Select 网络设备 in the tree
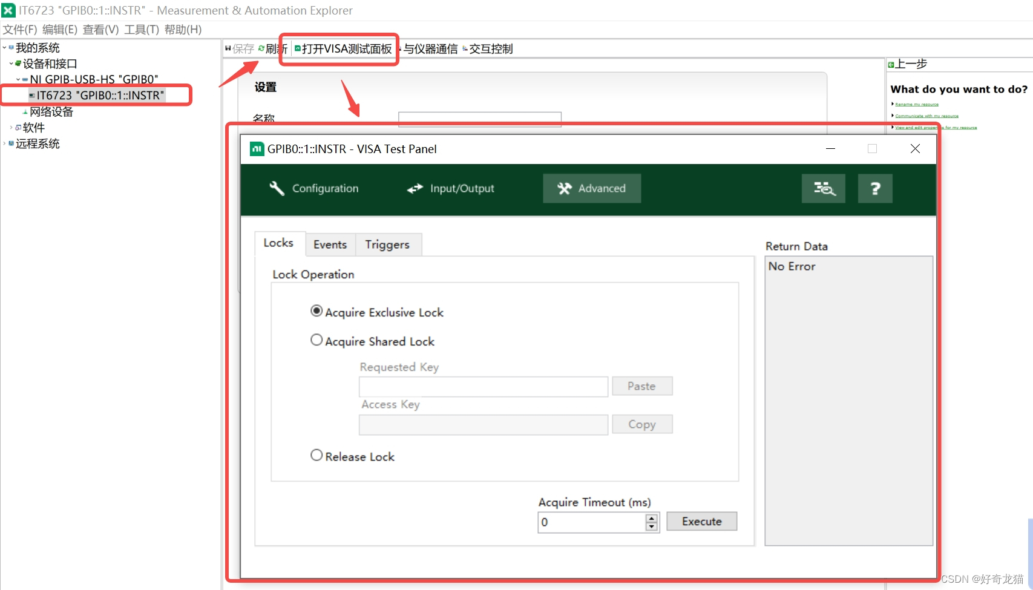 (x=51, y=111)
